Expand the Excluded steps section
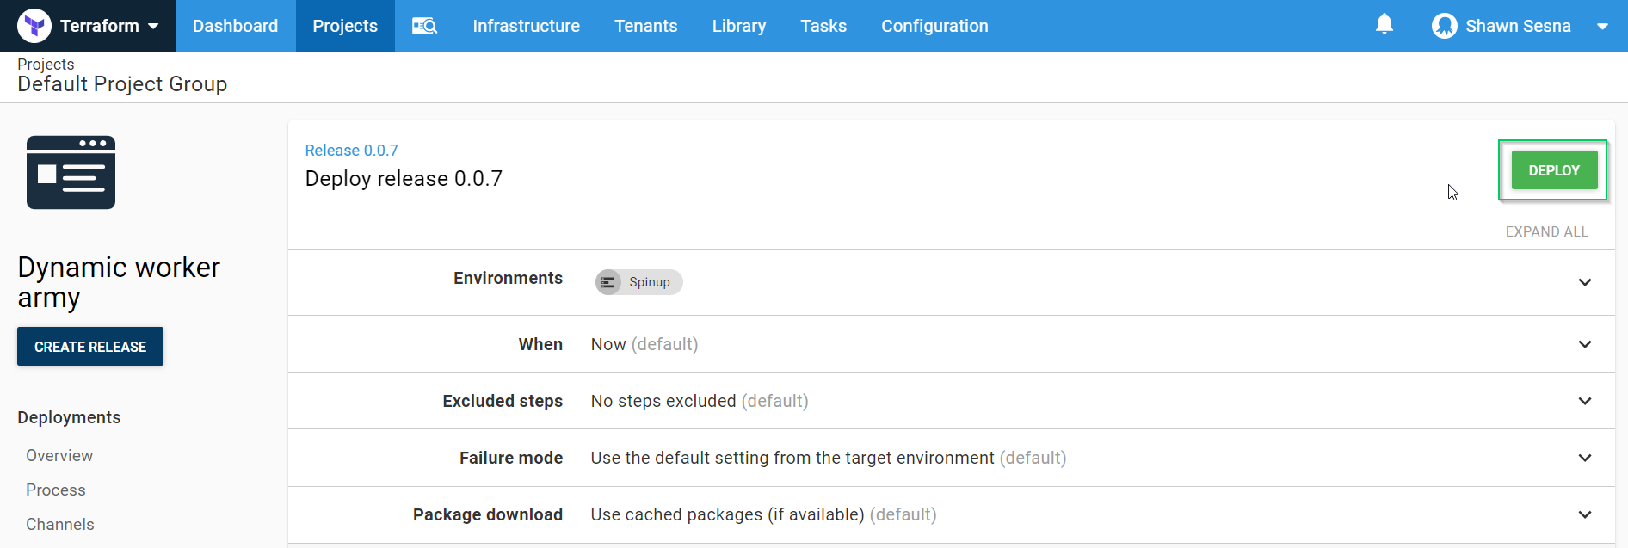 pos(1584,401)
